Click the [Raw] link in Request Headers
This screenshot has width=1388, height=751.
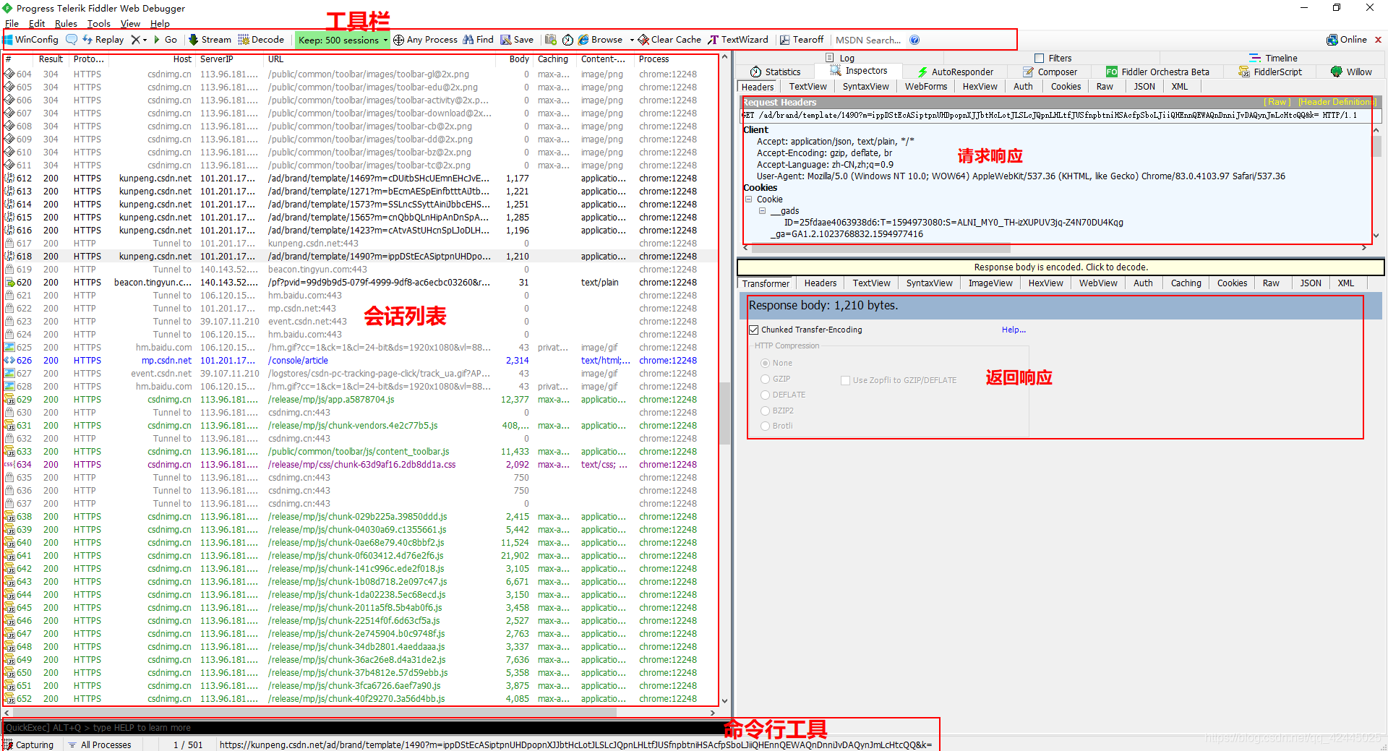click(1277, 102)
